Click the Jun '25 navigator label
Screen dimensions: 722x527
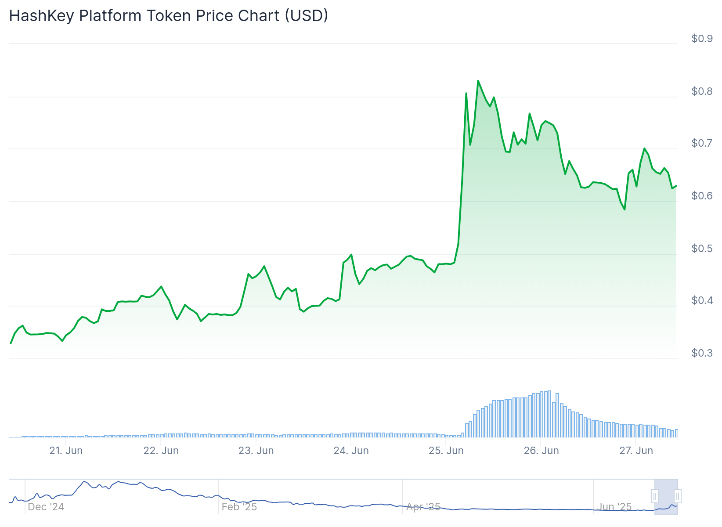tap(614, 507)
